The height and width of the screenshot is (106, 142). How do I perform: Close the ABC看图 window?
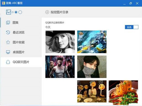coord(137,3)
